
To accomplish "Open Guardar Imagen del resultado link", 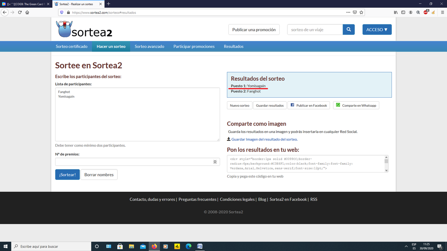I will point(264,139).
